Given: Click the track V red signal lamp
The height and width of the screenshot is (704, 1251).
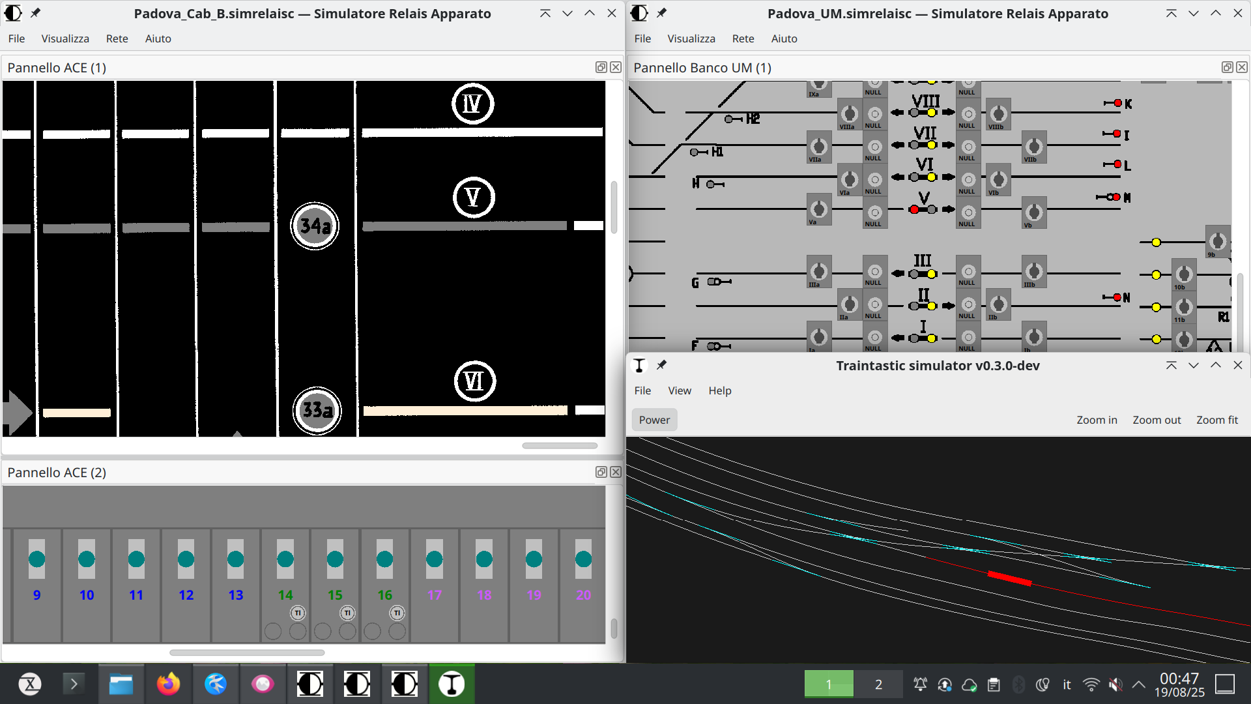Looking at the screenshot, I should [x=914, y=209].
